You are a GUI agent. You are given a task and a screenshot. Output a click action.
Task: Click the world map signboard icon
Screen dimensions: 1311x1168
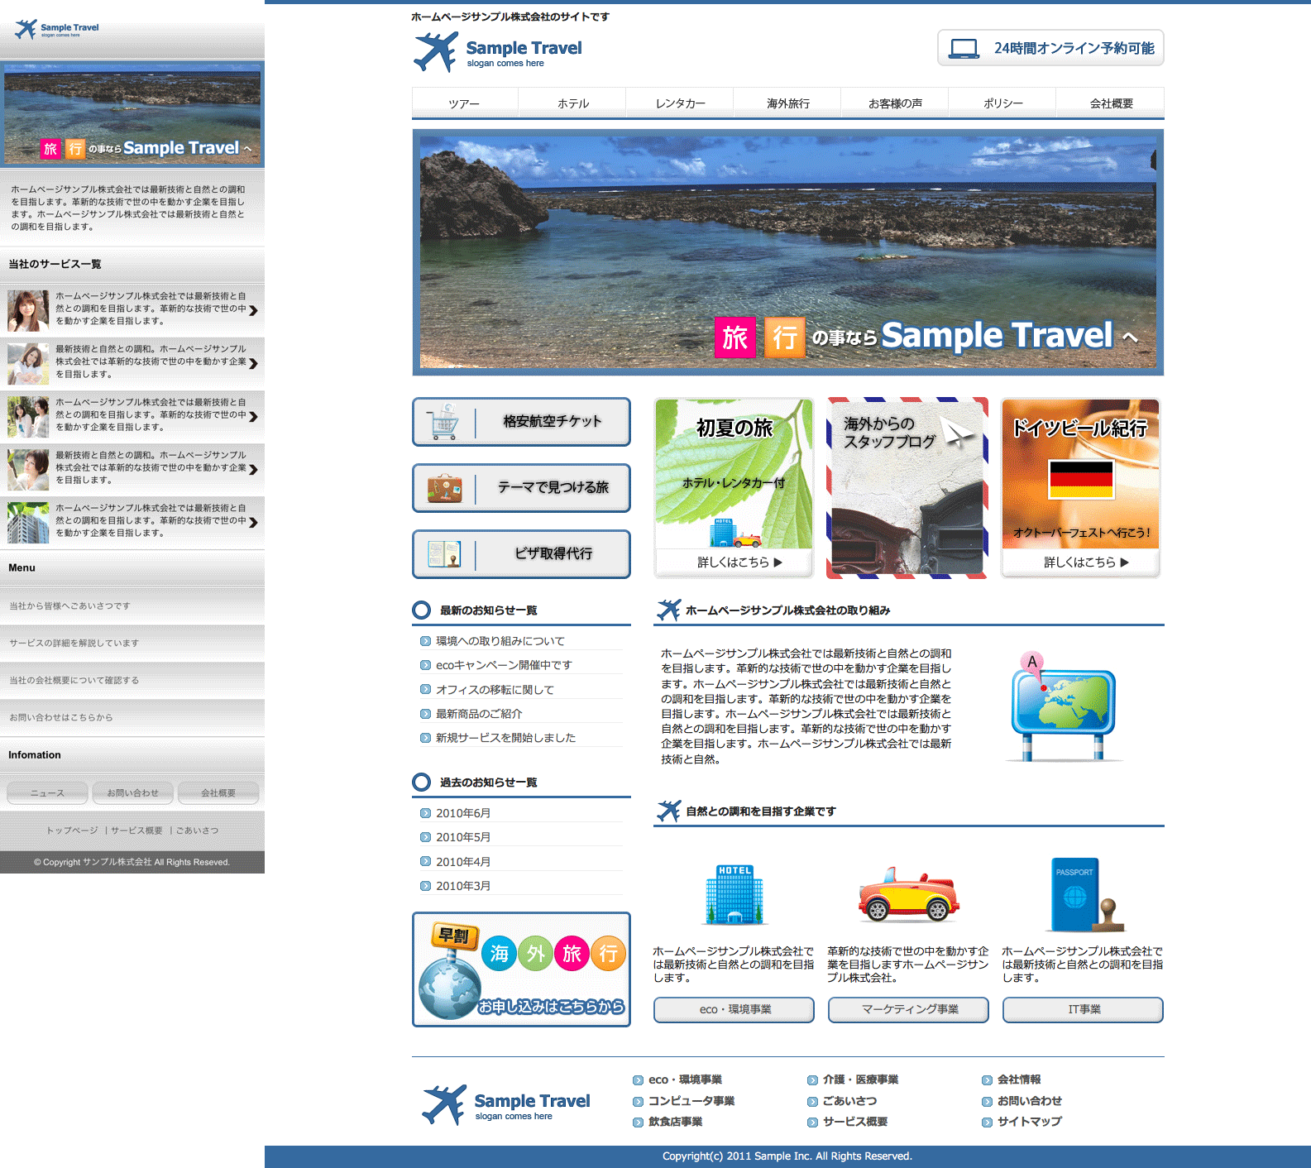coord(1063,708)
